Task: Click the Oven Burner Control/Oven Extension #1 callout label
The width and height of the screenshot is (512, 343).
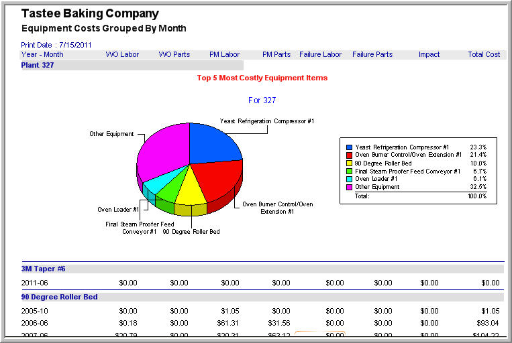Action: 278,208
